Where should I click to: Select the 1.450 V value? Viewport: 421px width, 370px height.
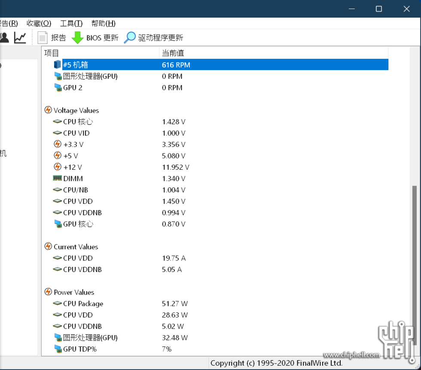(x=174, y=201)
